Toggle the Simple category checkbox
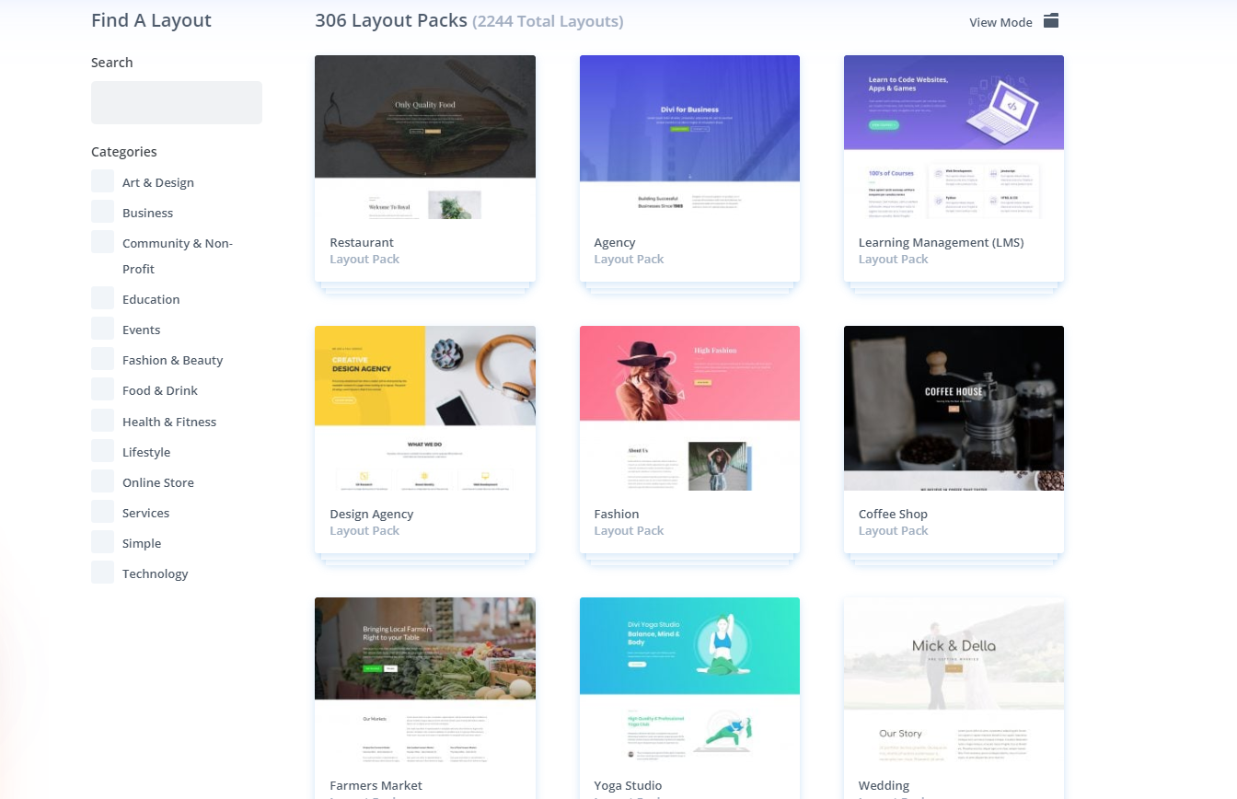The height and width of the screenshot is (799, 1237). tap(102, 542)
